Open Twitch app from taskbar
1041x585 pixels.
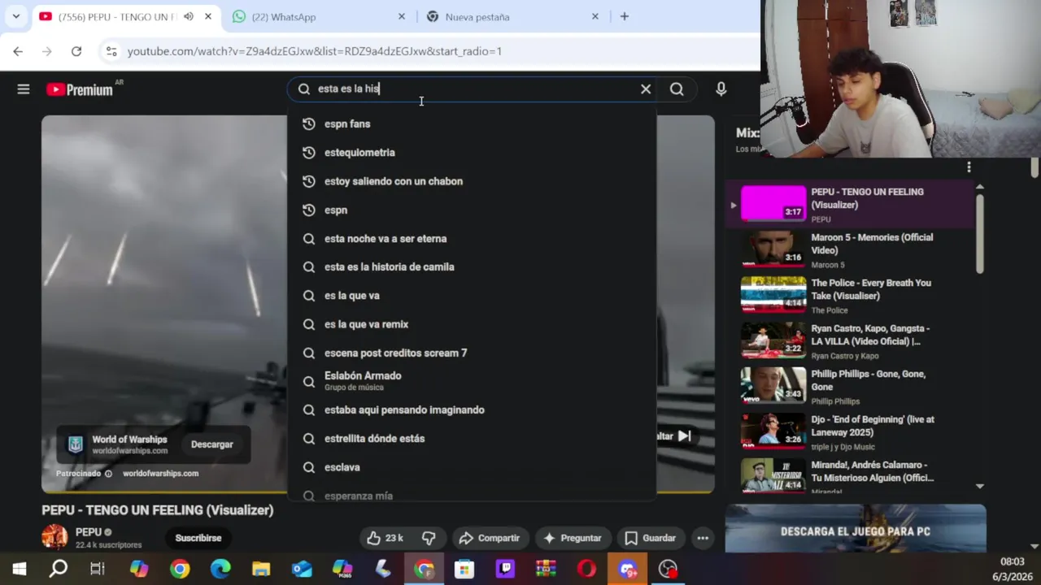tap(505, 569)
